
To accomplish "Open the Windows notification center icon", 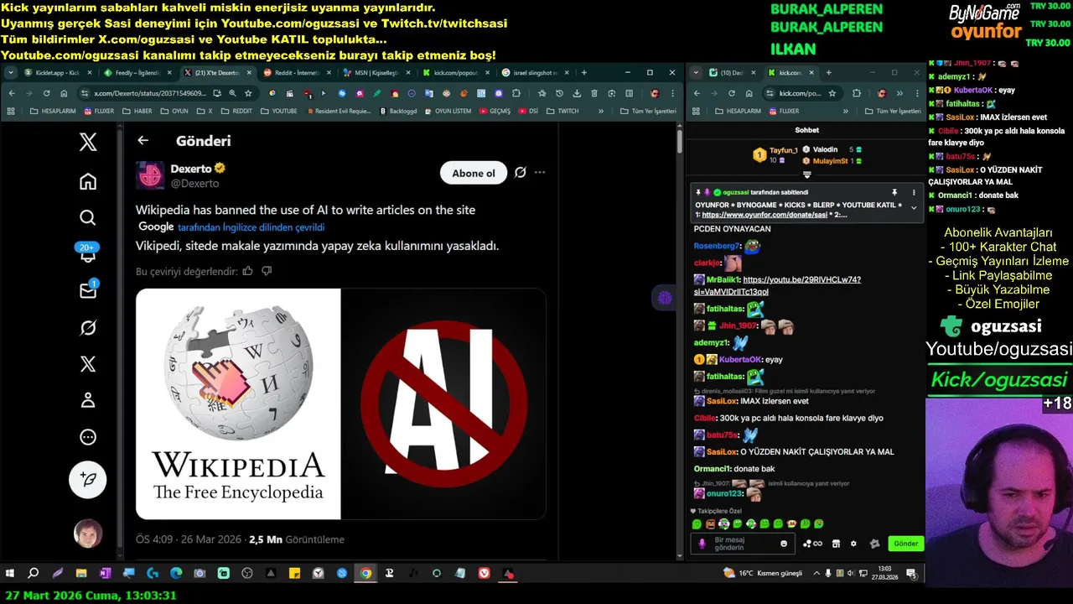I will pos(911,574).
